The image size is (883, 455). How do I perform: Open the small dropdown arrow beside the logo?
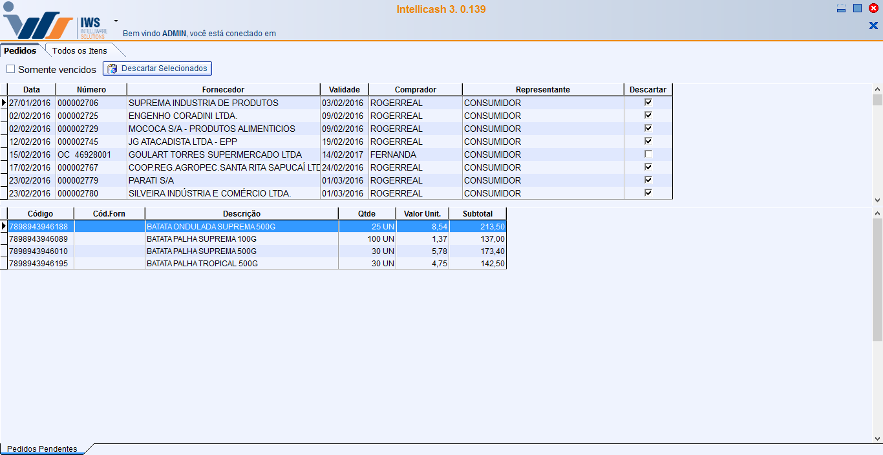click(116, 21)
